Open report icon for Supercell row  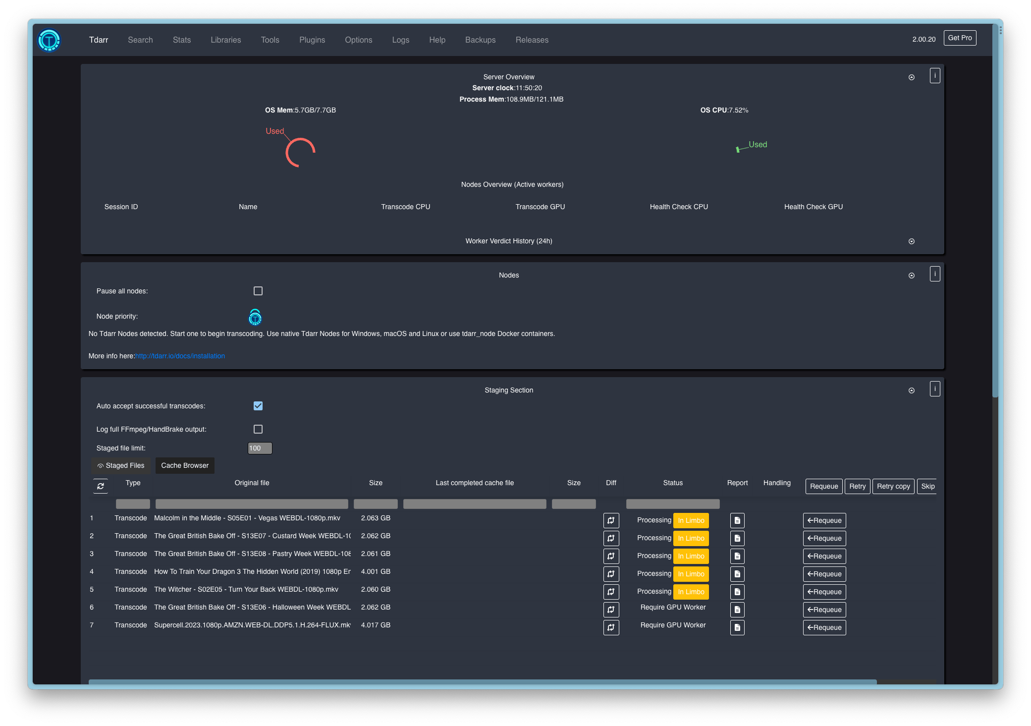click(x=737, y=627)
